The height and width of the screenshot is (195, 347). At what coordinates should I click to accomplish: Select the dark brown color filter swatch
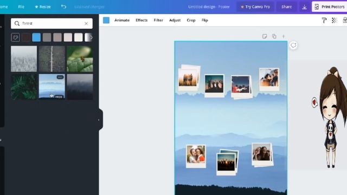pos(26,37)
